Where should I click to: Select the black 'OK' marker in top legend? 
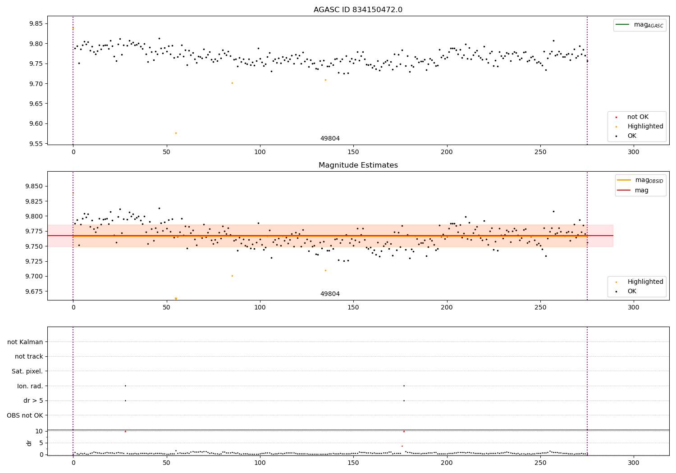click(617, 136)
